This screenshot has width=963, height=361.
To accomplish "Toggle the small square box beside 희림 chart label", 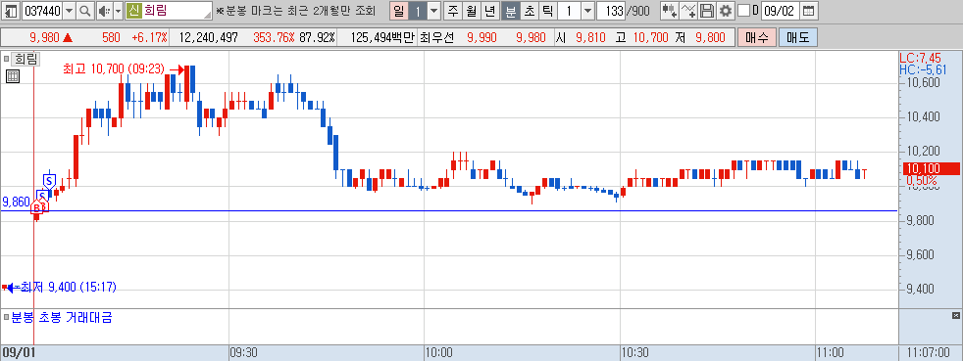I will pyautogui.click(x=6, y=59).
